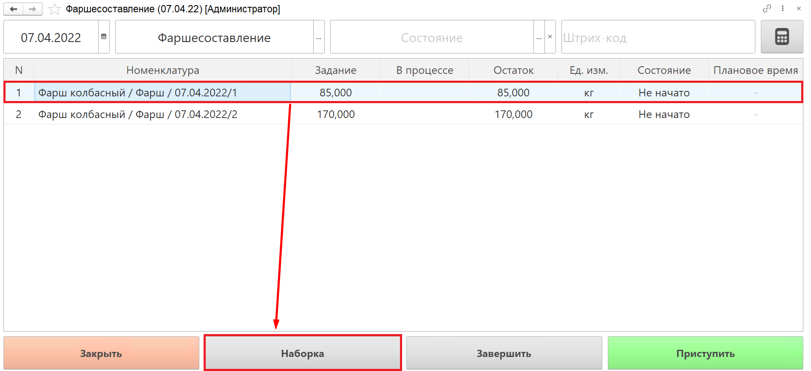
Task: Open the calculator button
Action: pyautogui.click(x=782, y=37)
